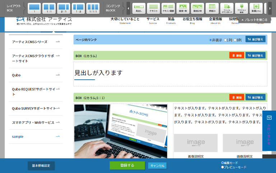Collapse palette via パレットを閉じる

click(254, 20)
